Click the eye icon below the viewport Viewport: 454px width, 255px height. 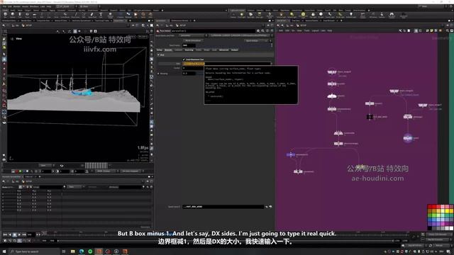click(x=62, y=166)
